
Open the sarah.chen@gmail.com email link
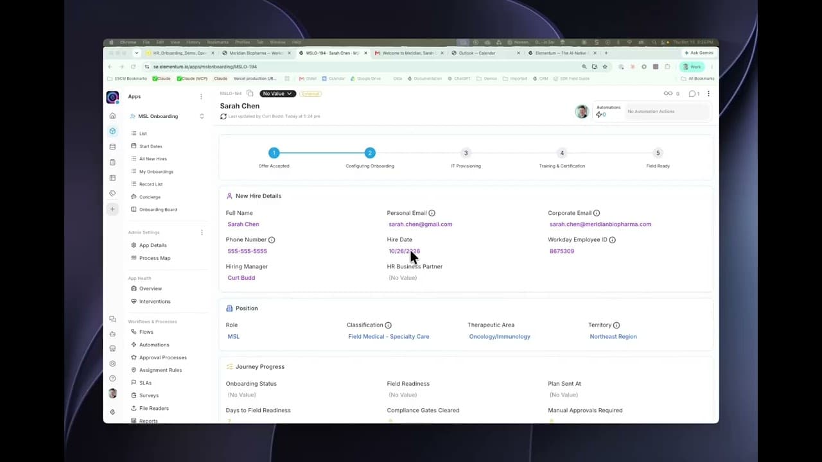[420, 225]
